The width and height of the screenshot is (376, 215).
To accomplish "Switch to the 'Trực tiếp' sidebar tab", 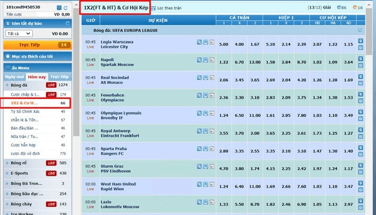I will [x=60, y=77].
